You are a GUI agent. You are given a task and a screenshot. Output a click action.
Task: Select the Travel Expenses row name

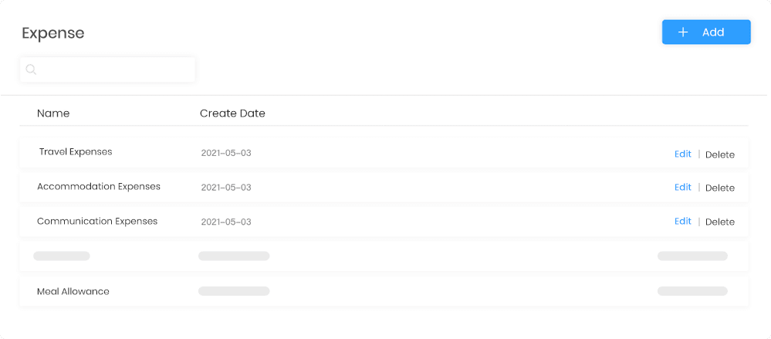point(76,152)
